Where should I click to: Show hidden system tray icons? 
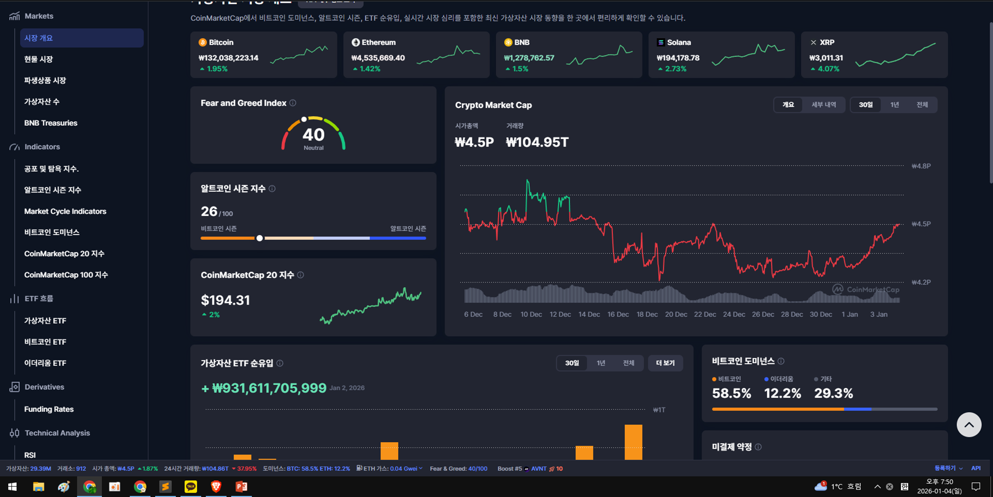(877, 486)
